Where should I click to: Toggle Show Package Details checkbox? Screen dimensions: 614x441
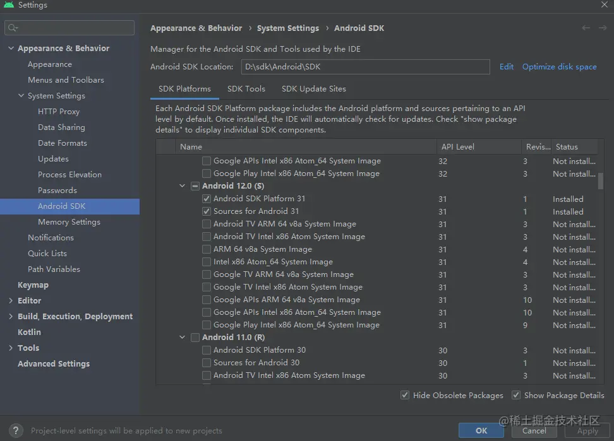coord(516,395)
